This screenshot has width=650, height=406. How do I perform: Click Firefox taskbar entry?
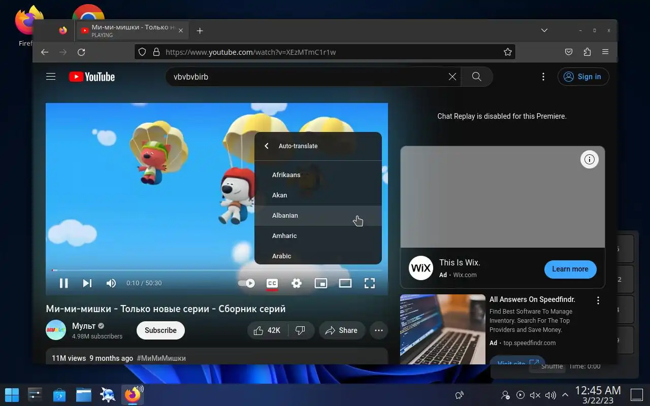(133, 394)
